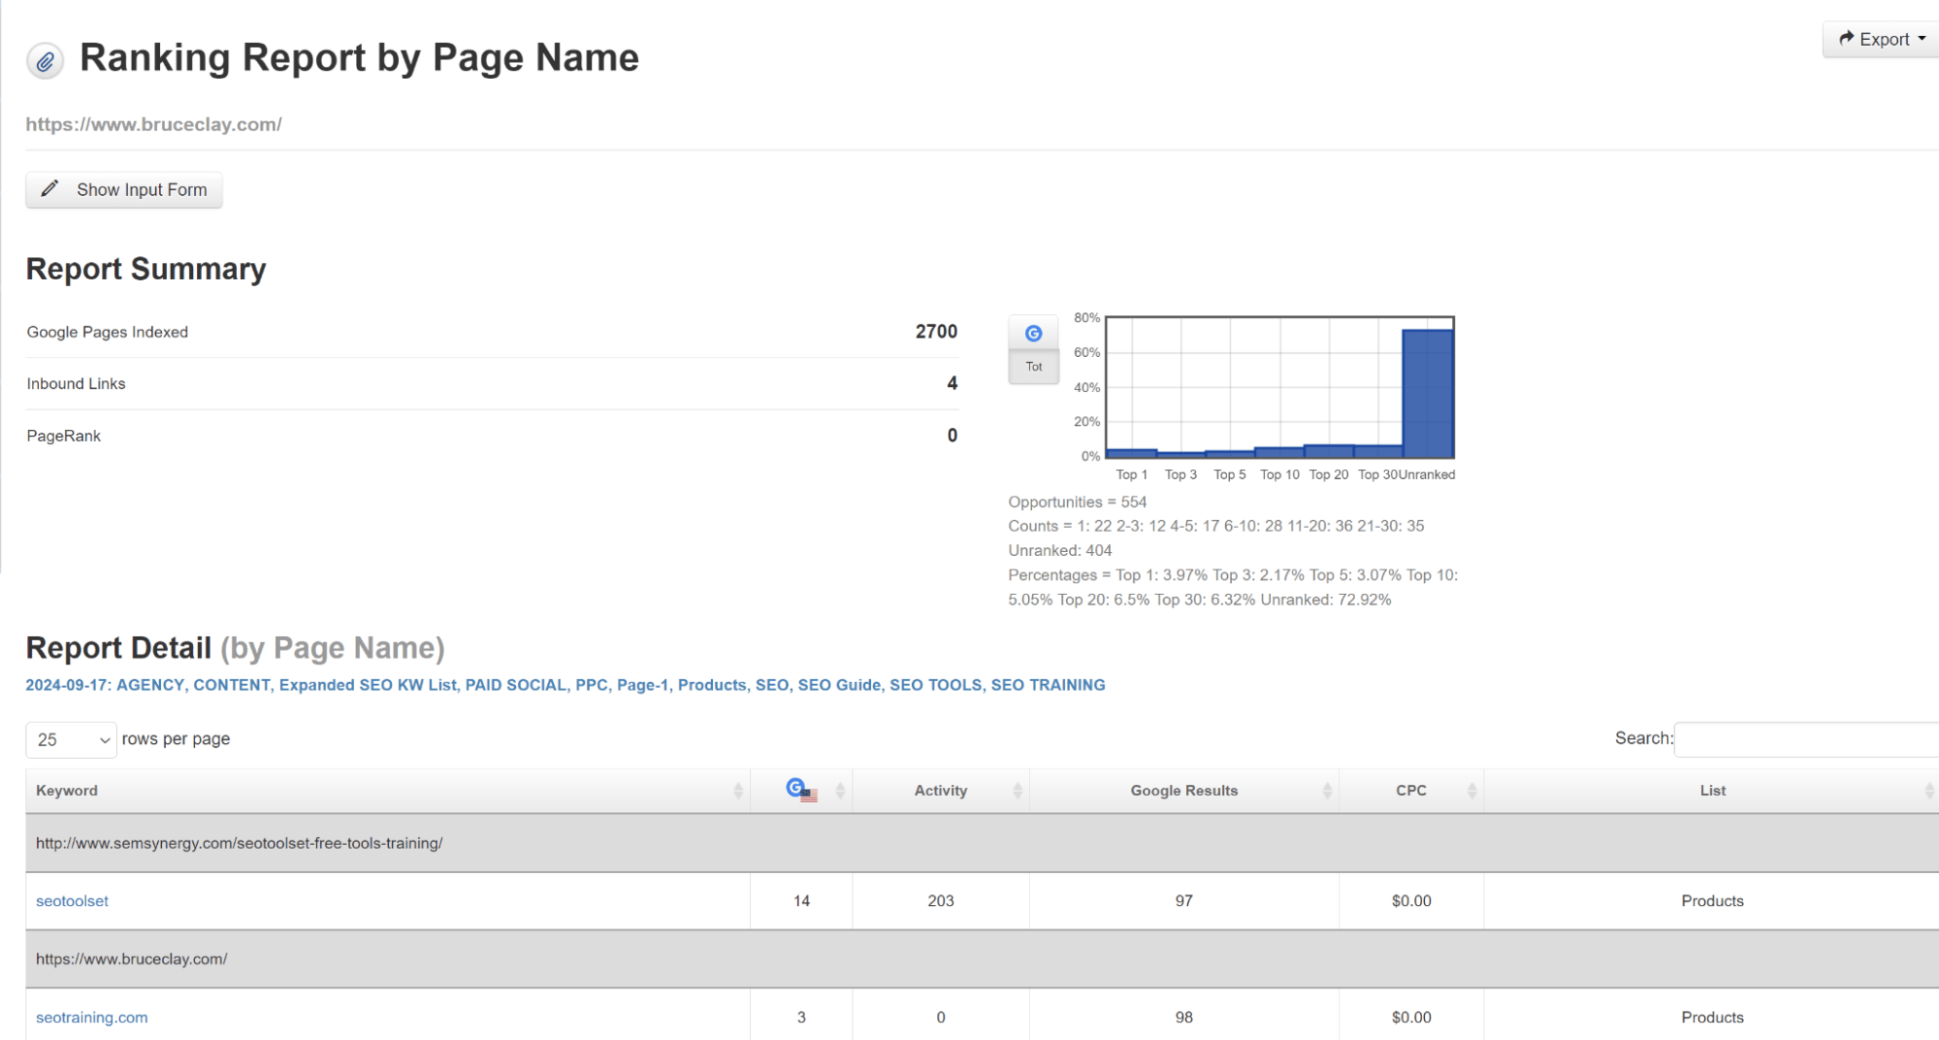
Task: Open the seotoolset keyword link
Action: pyautogui.click(x=72, y=900)
